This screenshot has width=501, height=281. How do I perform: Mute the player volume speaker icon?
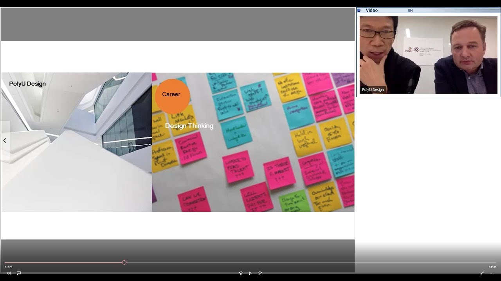(x=9, y=273)
